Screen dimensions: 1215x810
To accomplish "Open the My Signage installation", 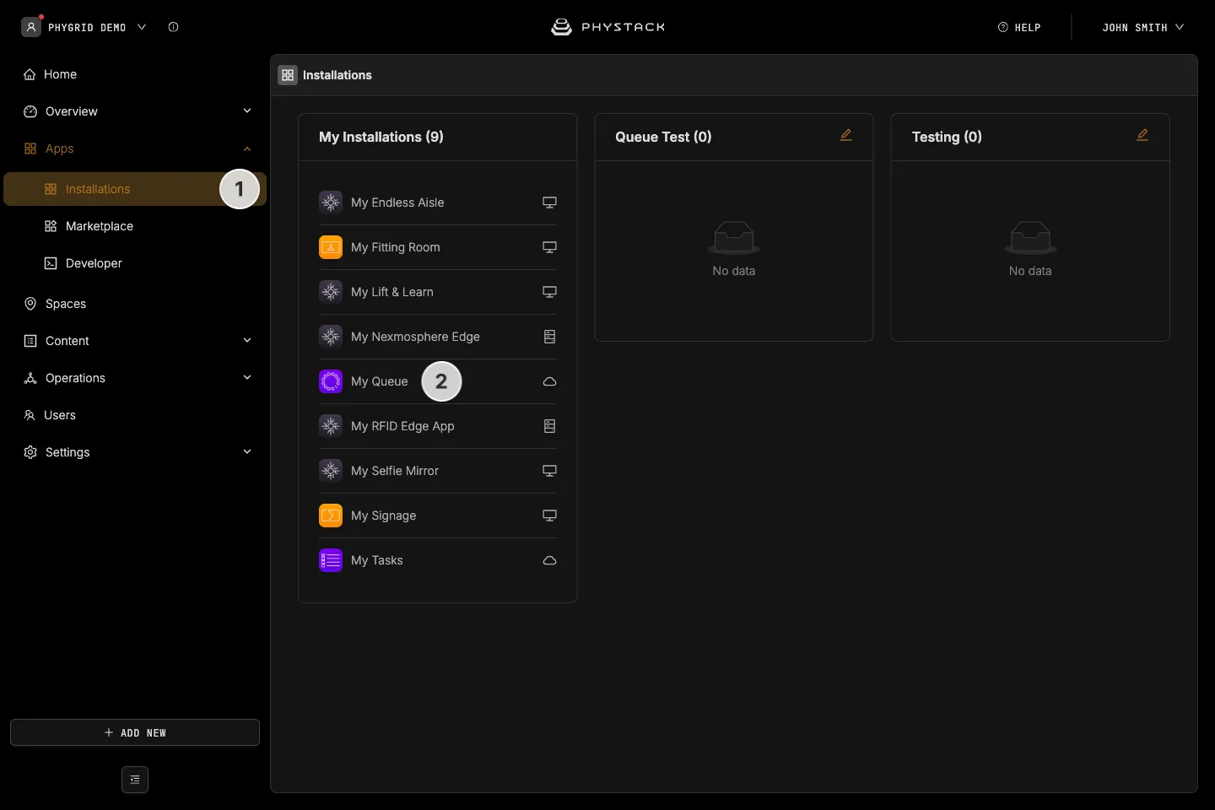I will [x=438, y=516].
